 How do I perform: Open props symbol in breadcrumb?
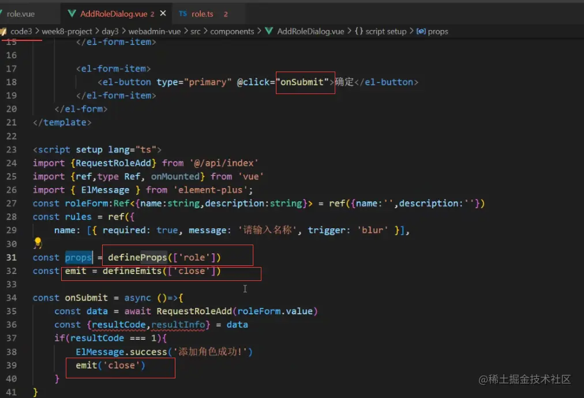pos(437,31)
